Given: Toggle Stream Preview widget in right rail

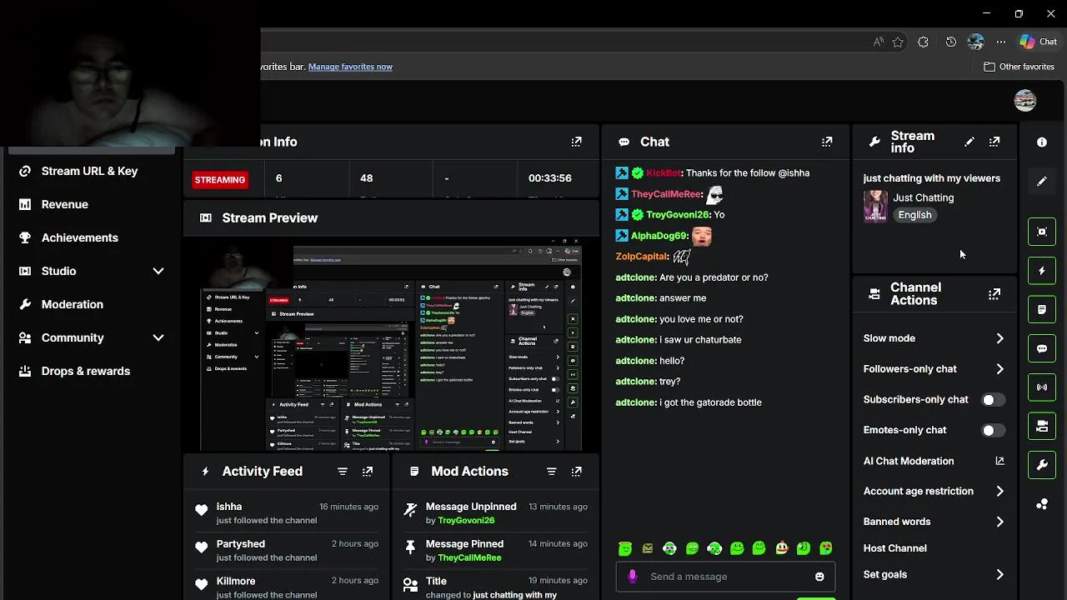Looking at the screenshot, I should click(x=1042, y=232).
